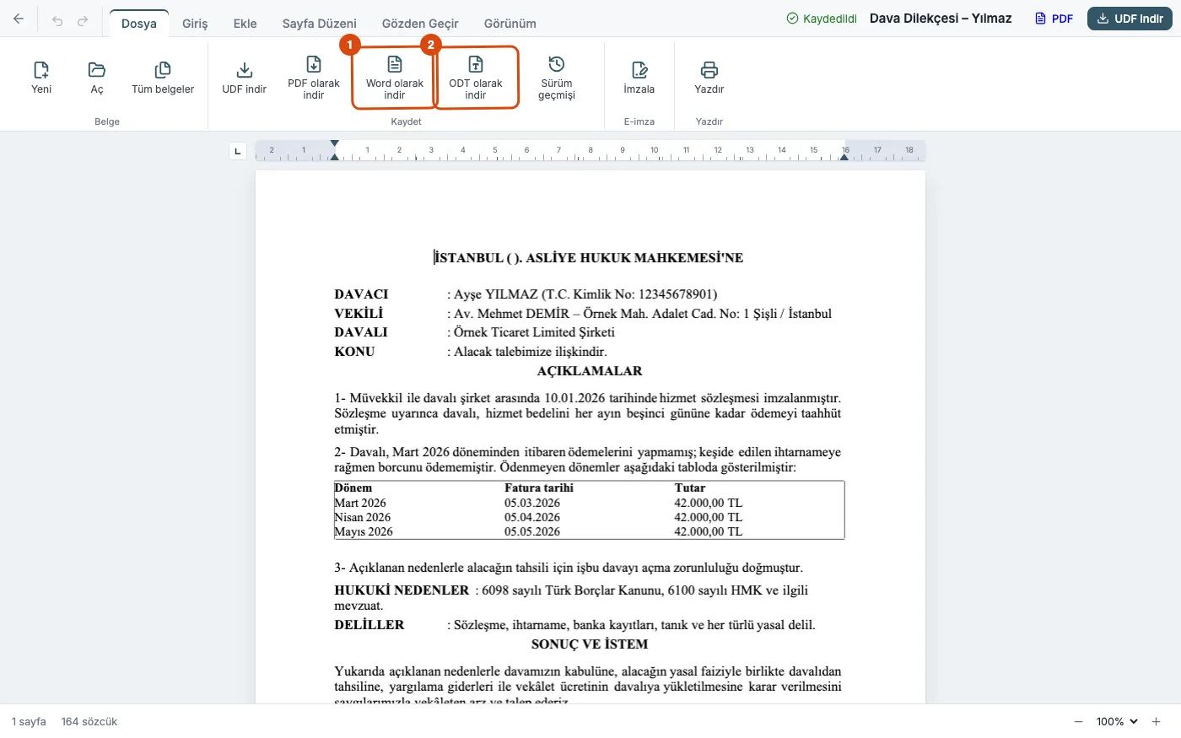Image resolution: width=1181 pixels, height=738 pixels.
Task: Click the Dönem table header cell
Action: pos(353,488)
